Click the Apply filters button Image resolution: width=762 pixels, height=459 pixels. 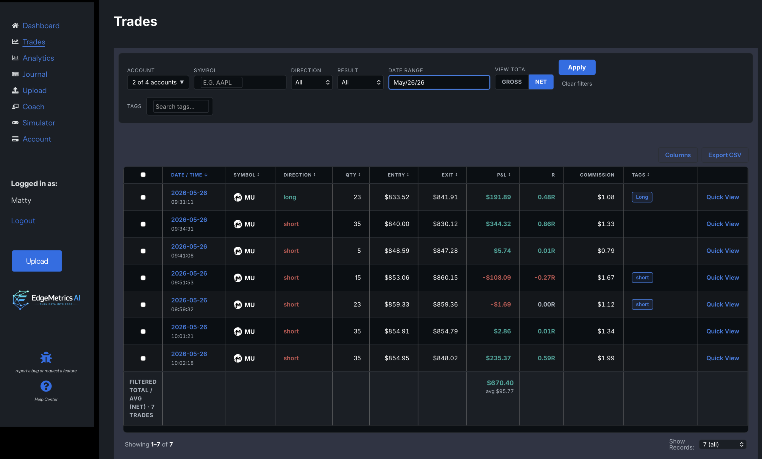[577, 67]
